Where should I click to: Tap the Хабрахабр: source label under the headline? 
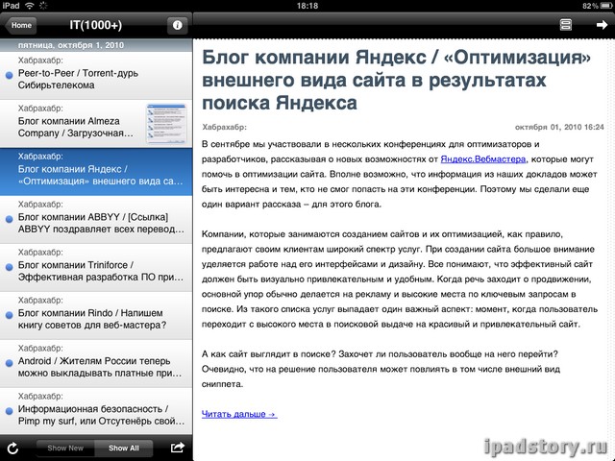pyautogui.click(x=224, y=127)
